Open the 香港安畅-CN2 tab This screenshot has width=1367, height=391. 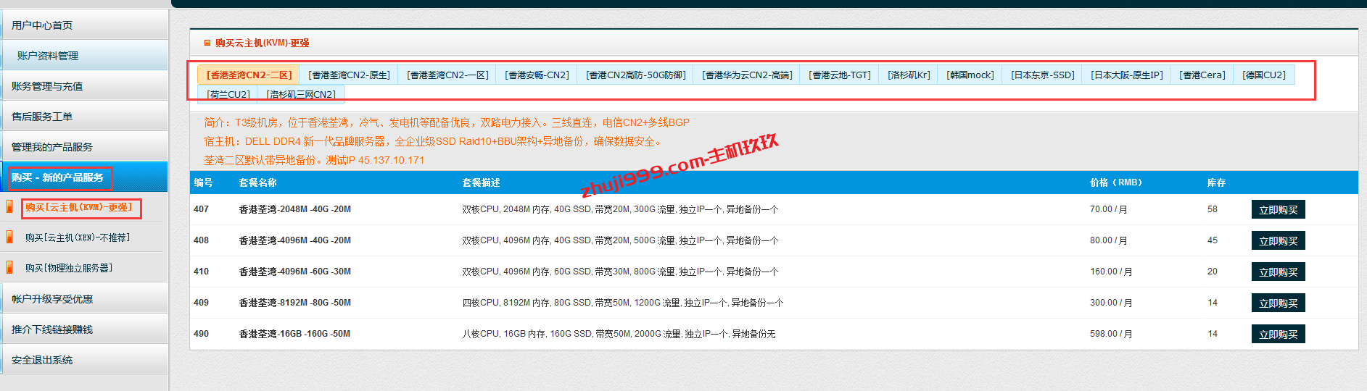(x=537, y=75)
